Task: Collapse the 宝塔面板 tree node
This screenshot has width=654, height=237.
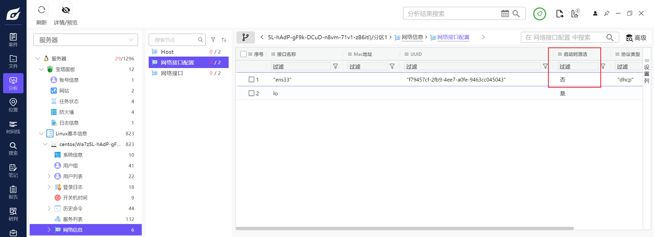Action: (x=41, y=69)
